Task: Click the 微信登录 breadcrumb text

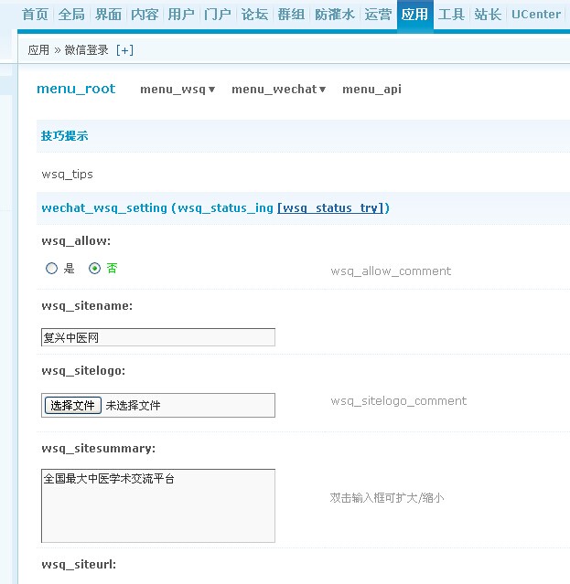Action: pyautogui.click(x=87, y=50)
